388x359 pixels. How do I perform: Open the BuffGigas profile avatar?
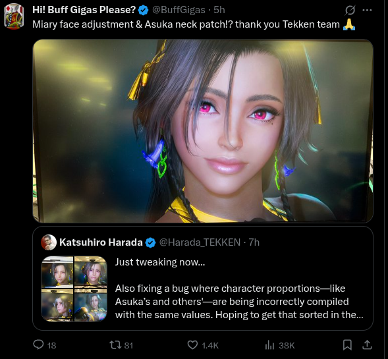pos(14,16)
